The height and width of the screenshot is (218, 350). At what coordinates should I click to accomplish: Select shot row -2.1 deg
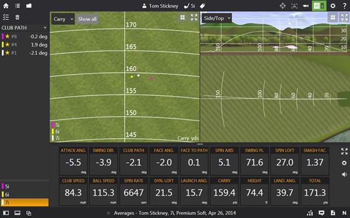(x=24, y=53)
